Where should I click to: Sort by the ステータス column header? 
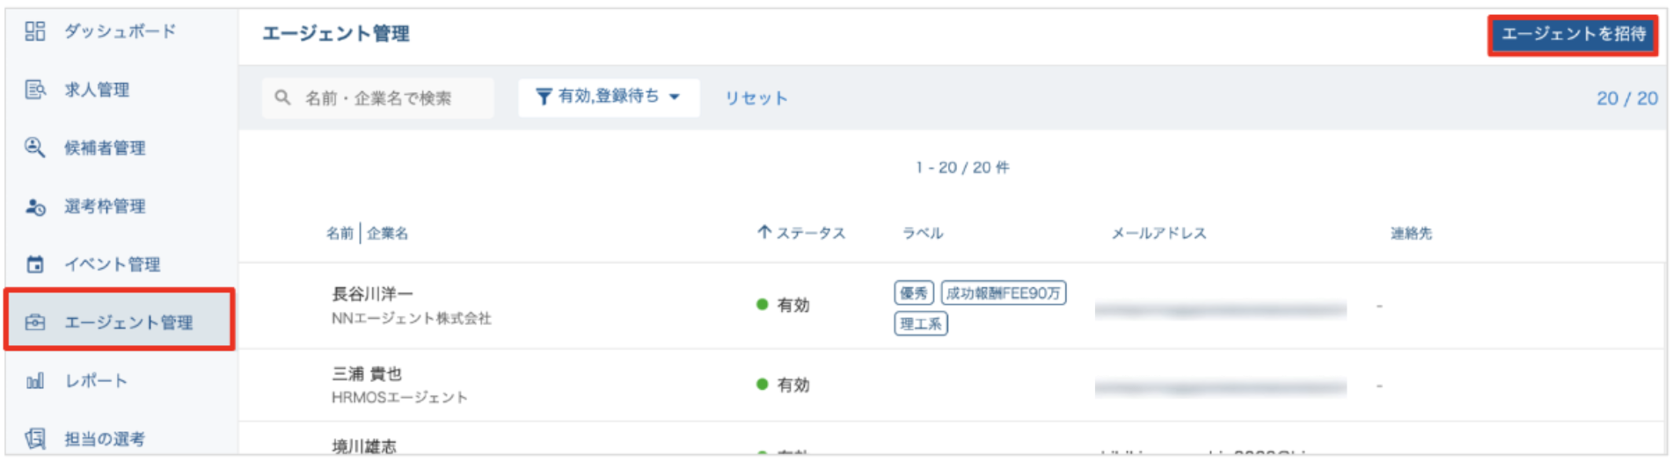pyautogui.click(x=801, y=233)
